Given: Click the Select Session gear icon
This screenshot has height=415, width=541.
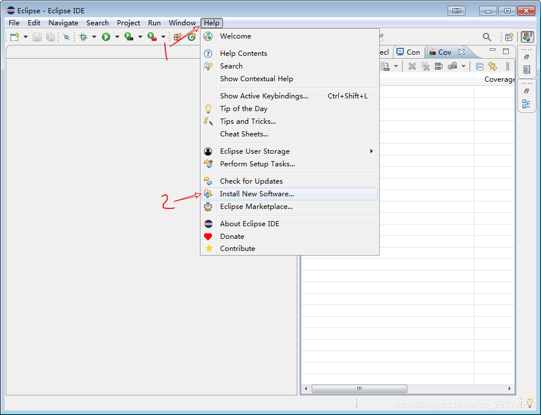Looking at the screenshot, I should coord(453,66).
